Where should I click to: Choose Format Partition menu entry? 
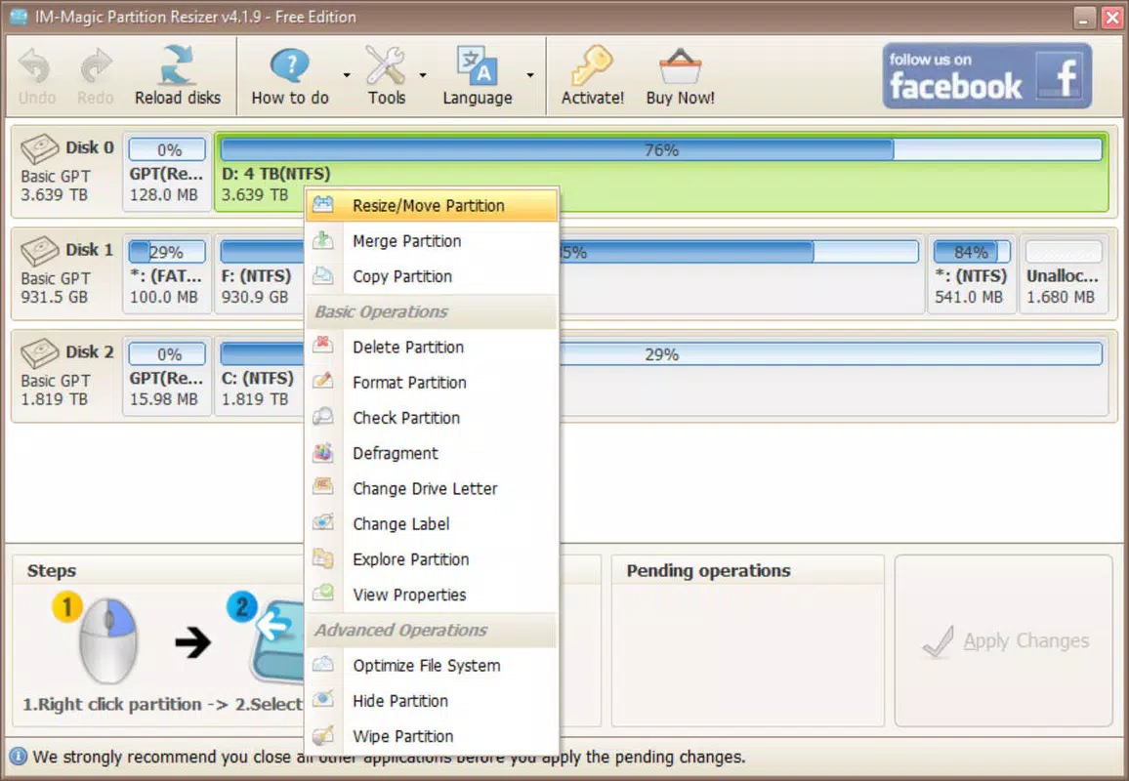[x=432, y=383]
